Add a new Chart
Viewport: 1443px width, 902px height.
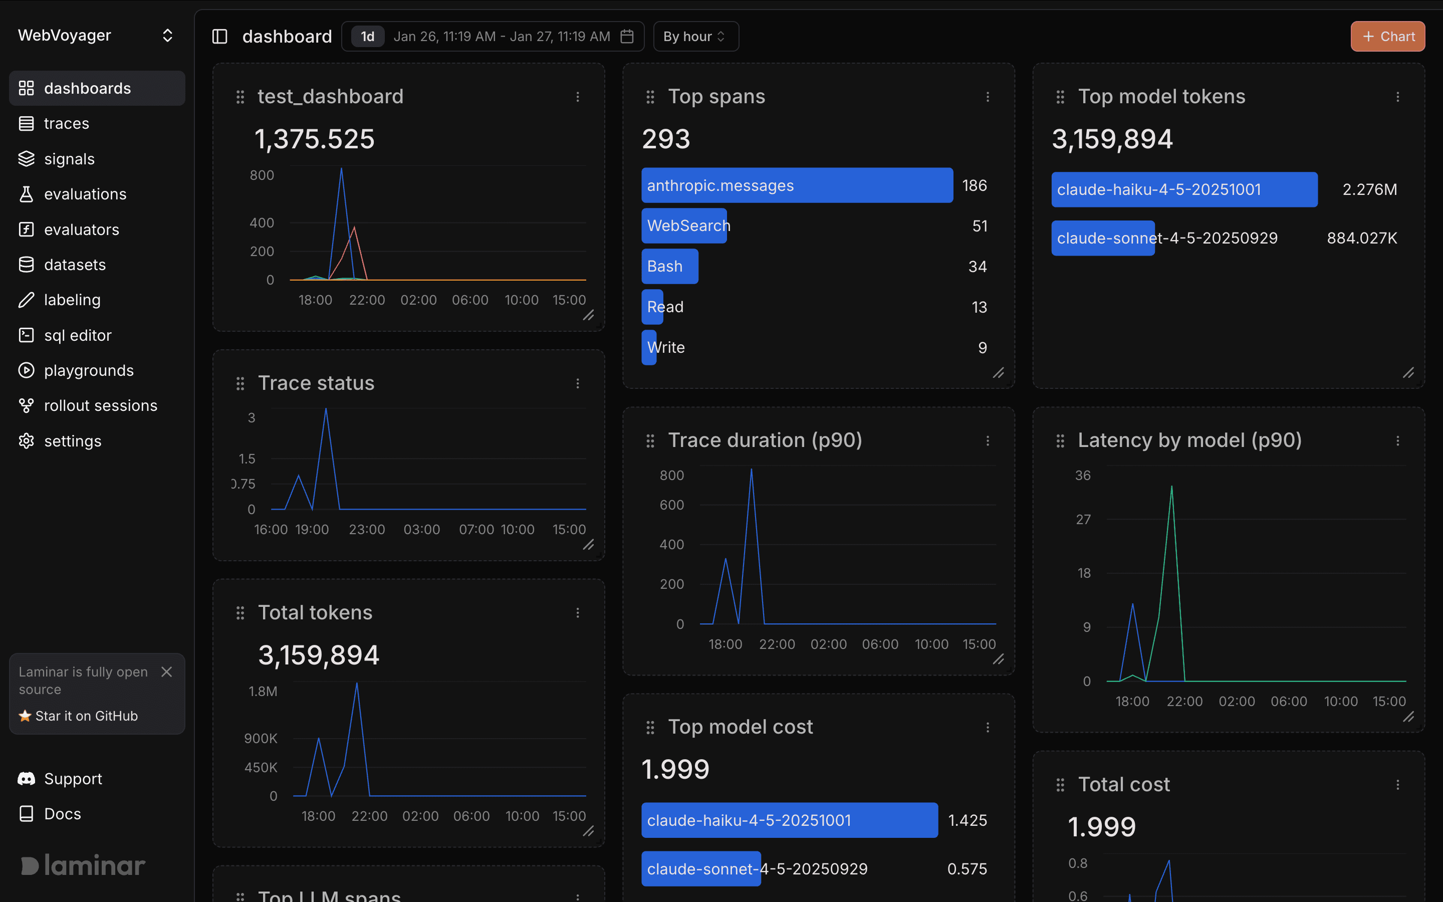1387,37
